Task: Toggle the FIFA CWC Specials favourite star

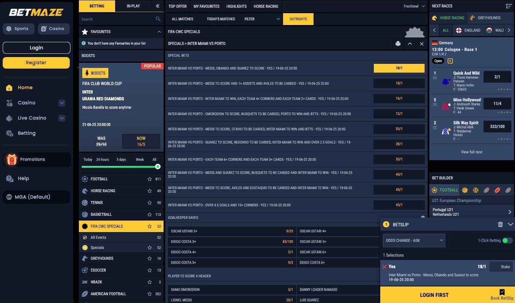Action: 150,226
